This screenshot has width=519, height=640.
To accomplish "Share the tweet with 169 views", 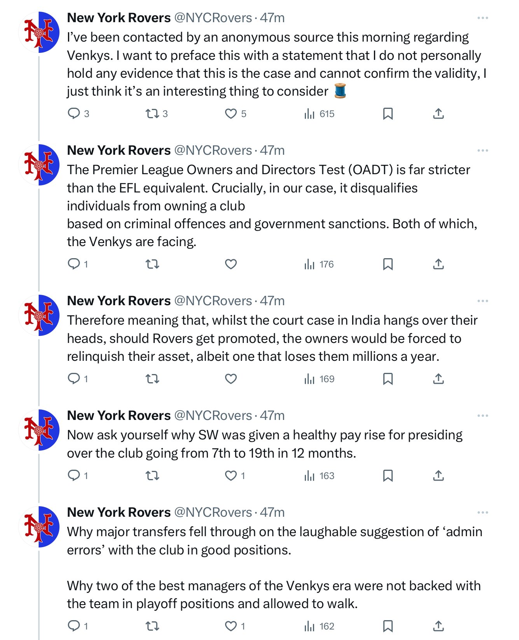I will click(438, 379).
